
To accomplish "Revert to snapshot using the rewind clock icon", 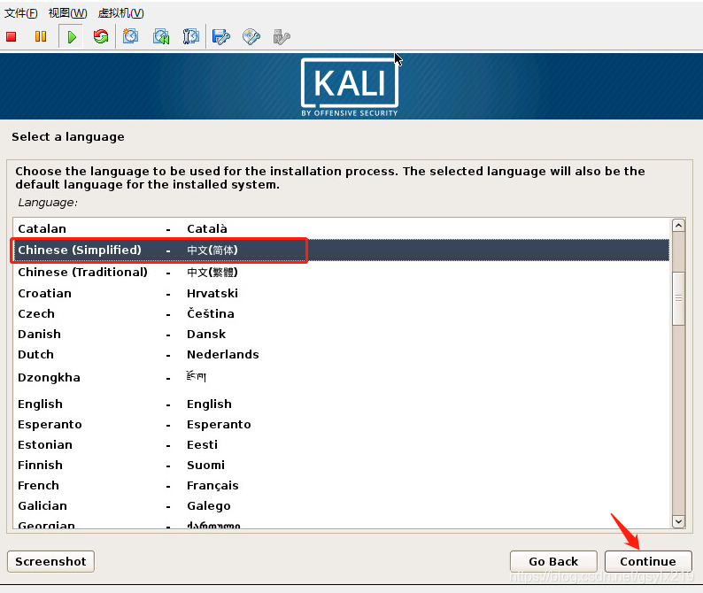I will 161,36.
